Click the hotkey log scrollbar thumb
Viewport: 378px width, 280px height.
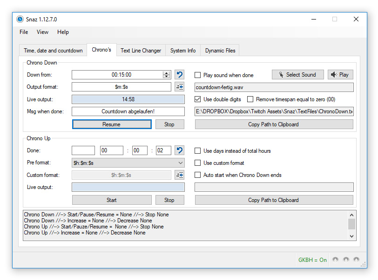352,224
